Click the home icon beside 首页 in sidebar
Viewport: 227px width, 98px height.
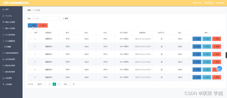4,10
